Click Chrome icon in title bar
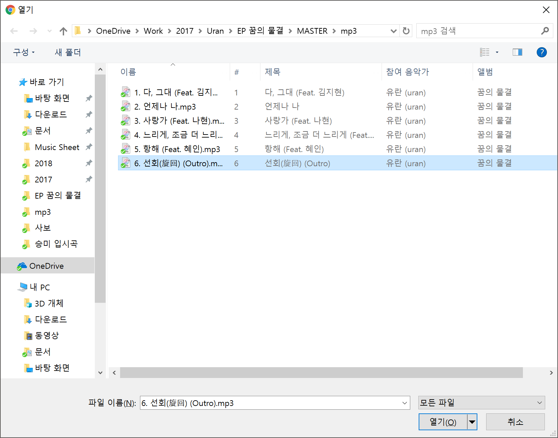 [10, 10]
